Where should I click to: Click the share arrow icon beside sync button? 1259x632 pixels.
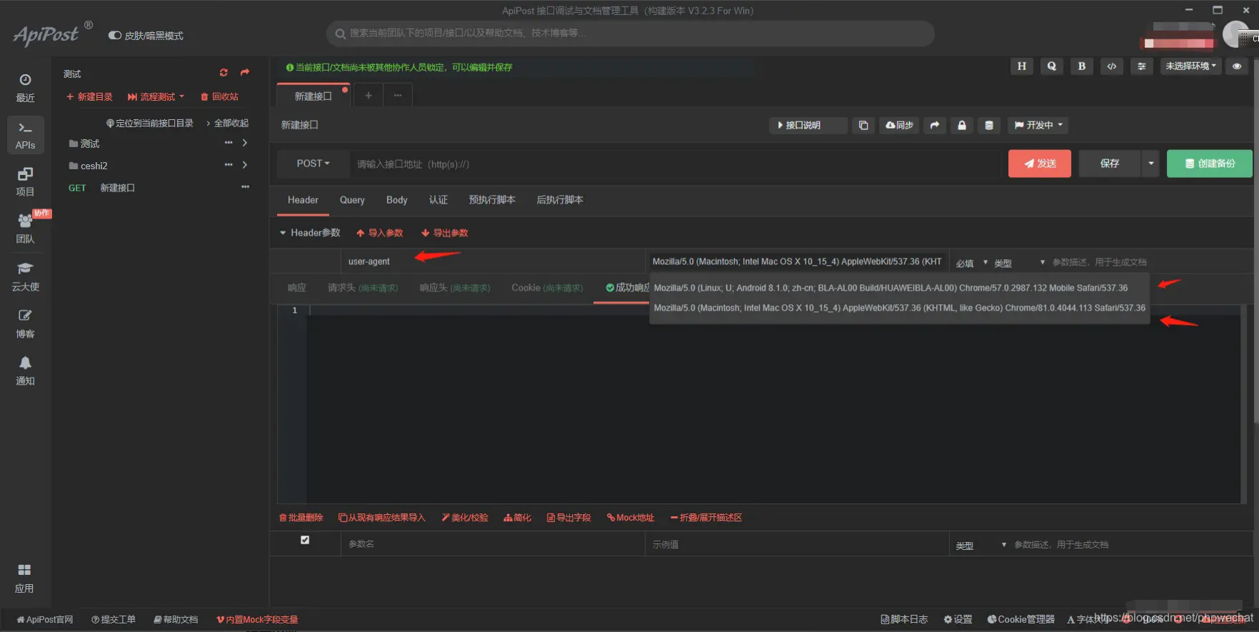pyautogui.click(x=934, y=125)
